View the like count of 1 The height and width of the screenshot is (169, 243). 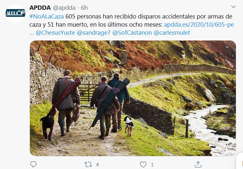(152, 164)
